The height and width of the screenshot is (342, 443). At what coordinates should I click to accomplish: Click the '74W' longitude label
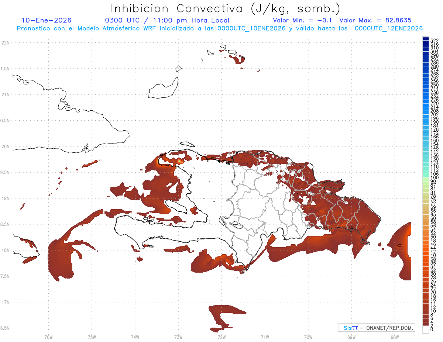[135, 337]
